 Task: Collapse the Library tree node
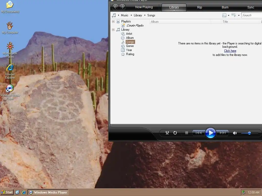pyautogui.click(x=113, y=30)
